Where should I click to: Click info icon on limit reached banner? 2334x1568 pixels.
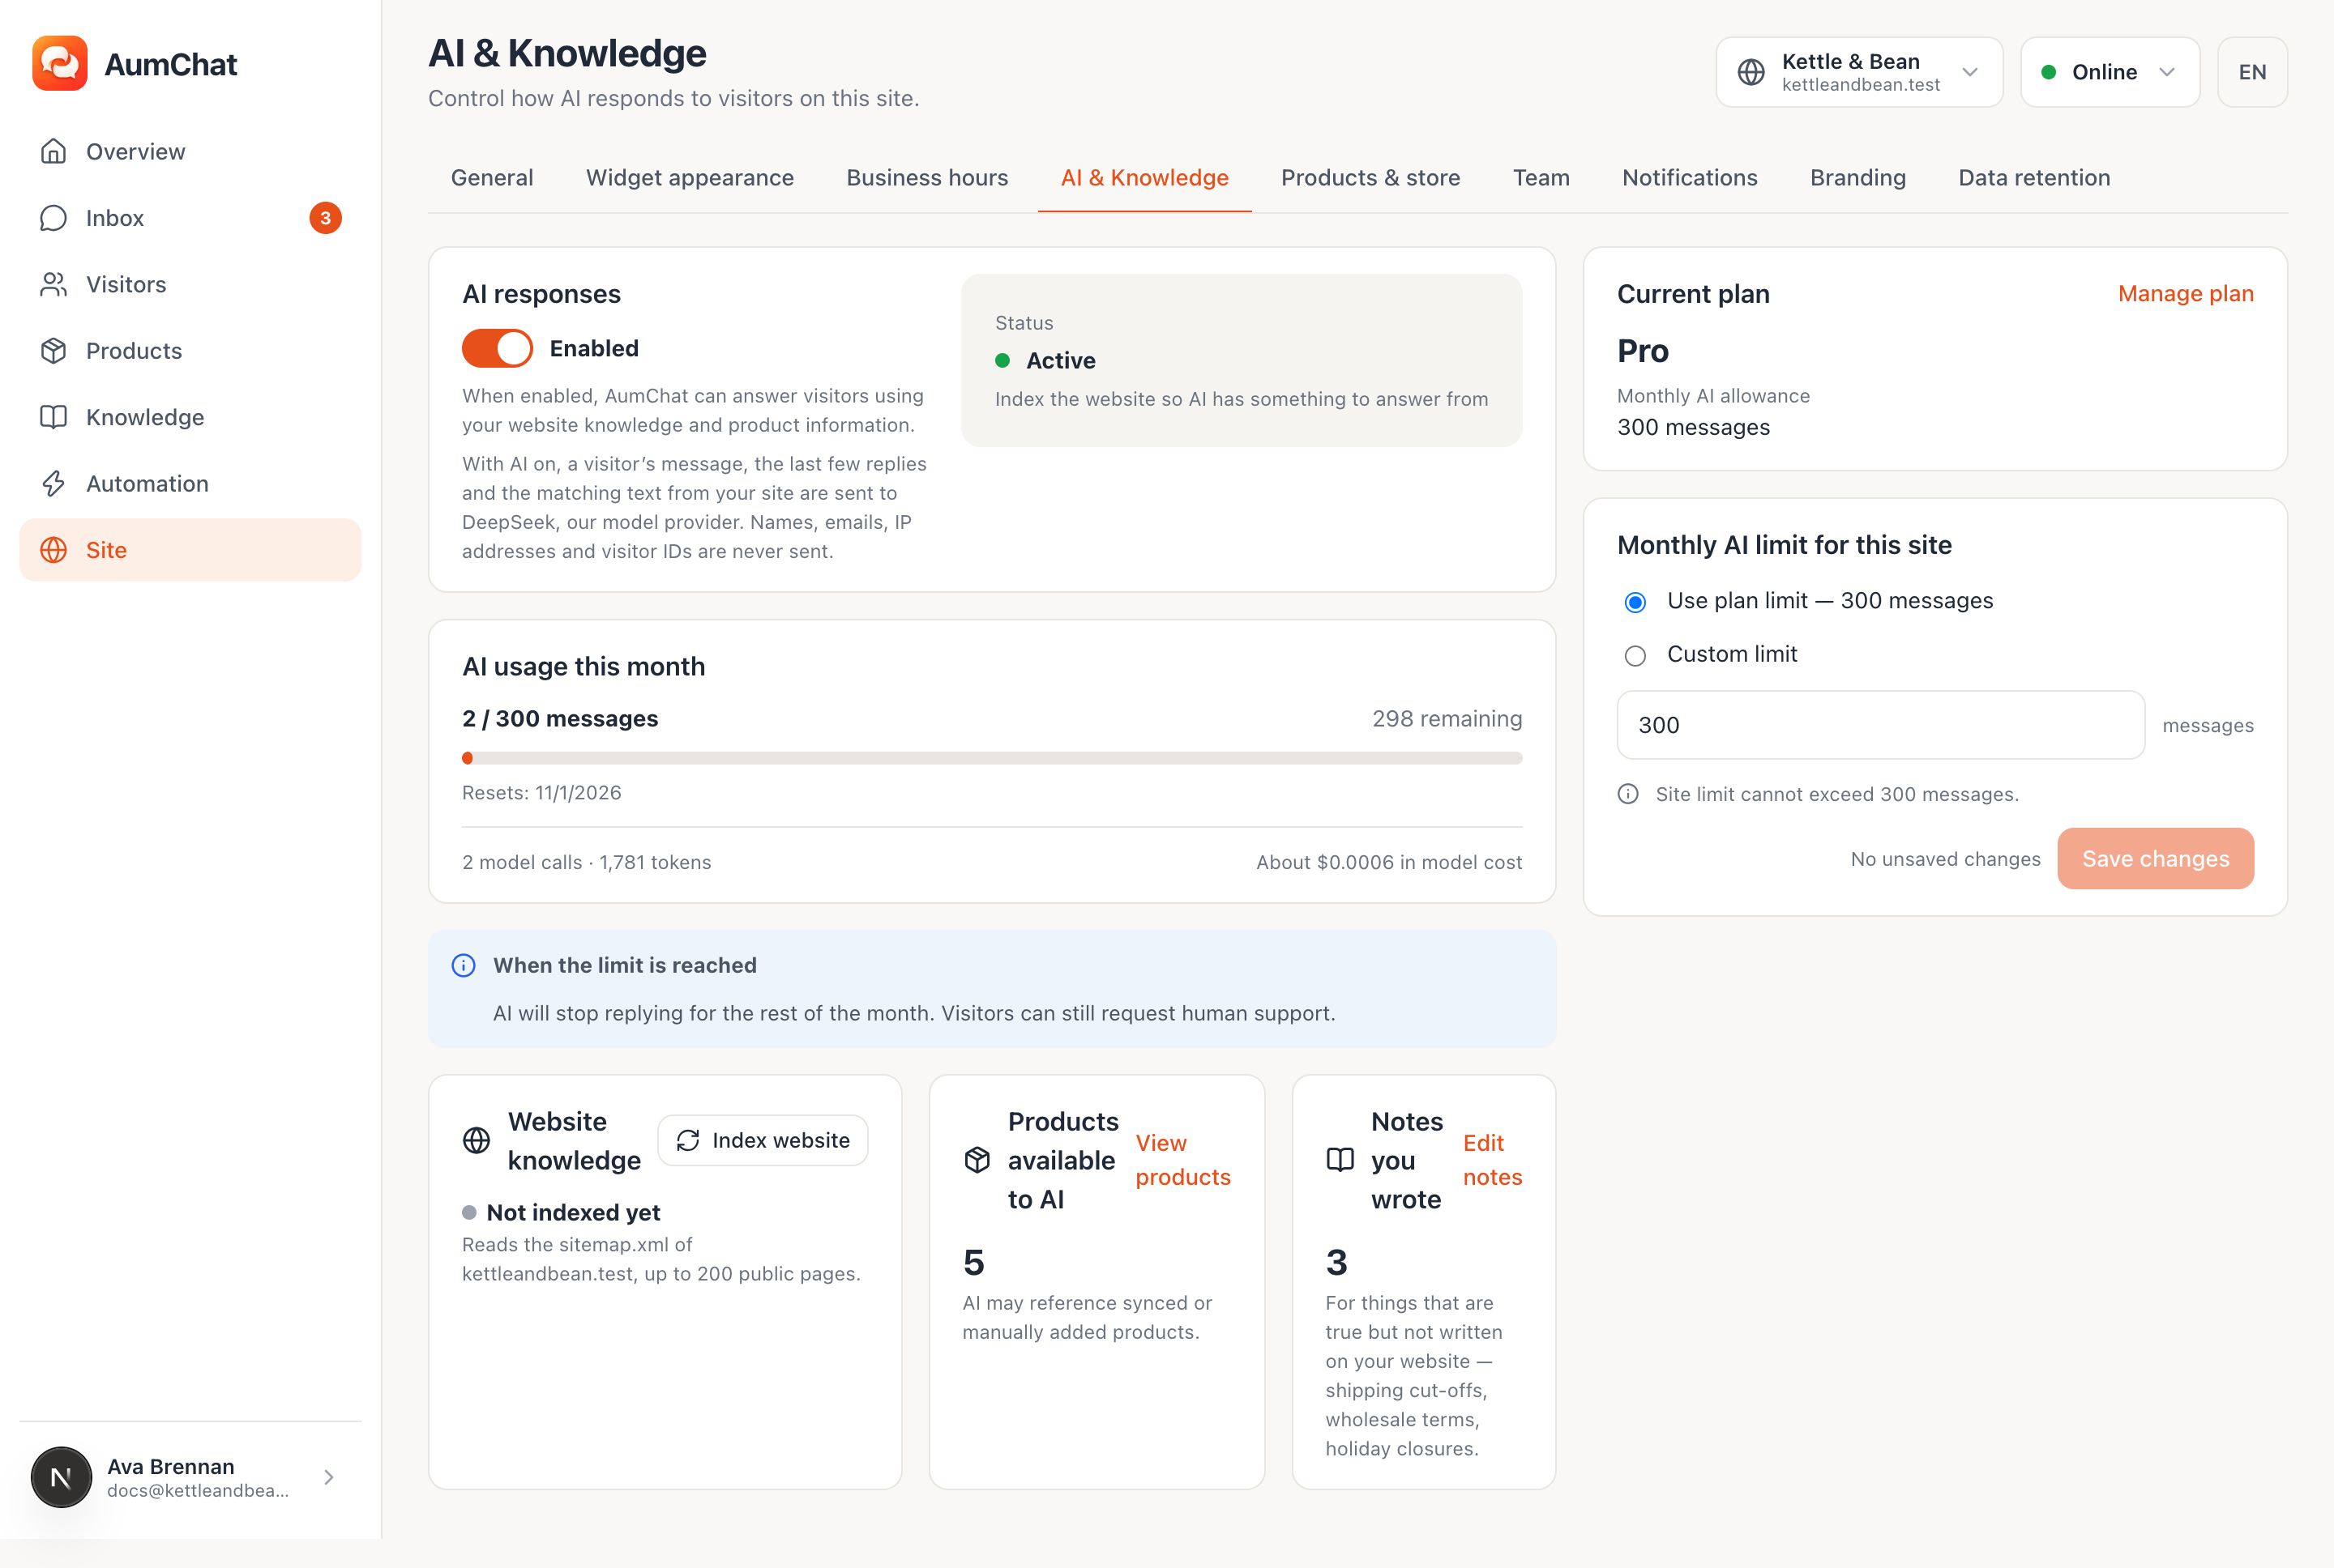[x=464, y=965]
